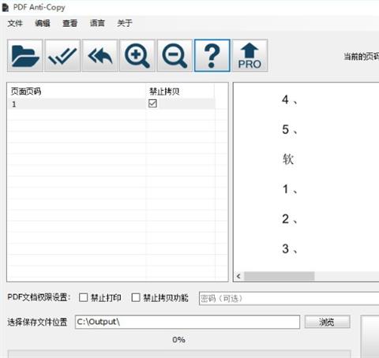This screenshot has width=379, height=358.
Task: Enable the 禁止打印 checkbox
Action: [83, 297]
